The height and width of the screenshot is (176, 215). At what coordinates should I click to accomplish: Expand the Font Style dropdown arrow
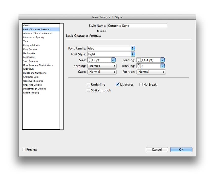[133, 54]
